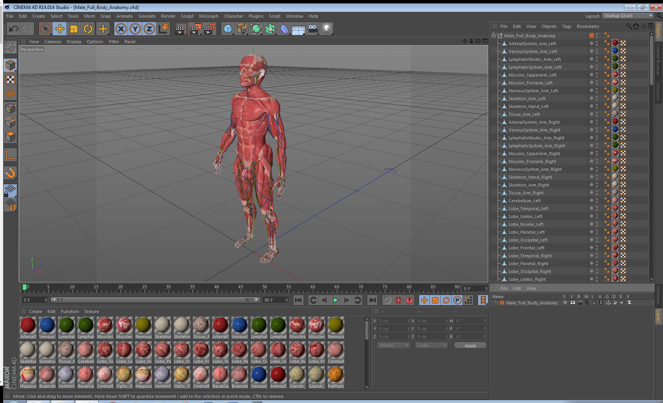Select the first Nervous yellow material
This screenshot has height=403, width=663.
click(143, 328)
